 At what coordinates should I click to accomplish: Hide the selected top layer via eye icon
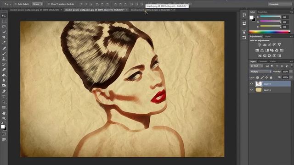click(x=251, y=83)
